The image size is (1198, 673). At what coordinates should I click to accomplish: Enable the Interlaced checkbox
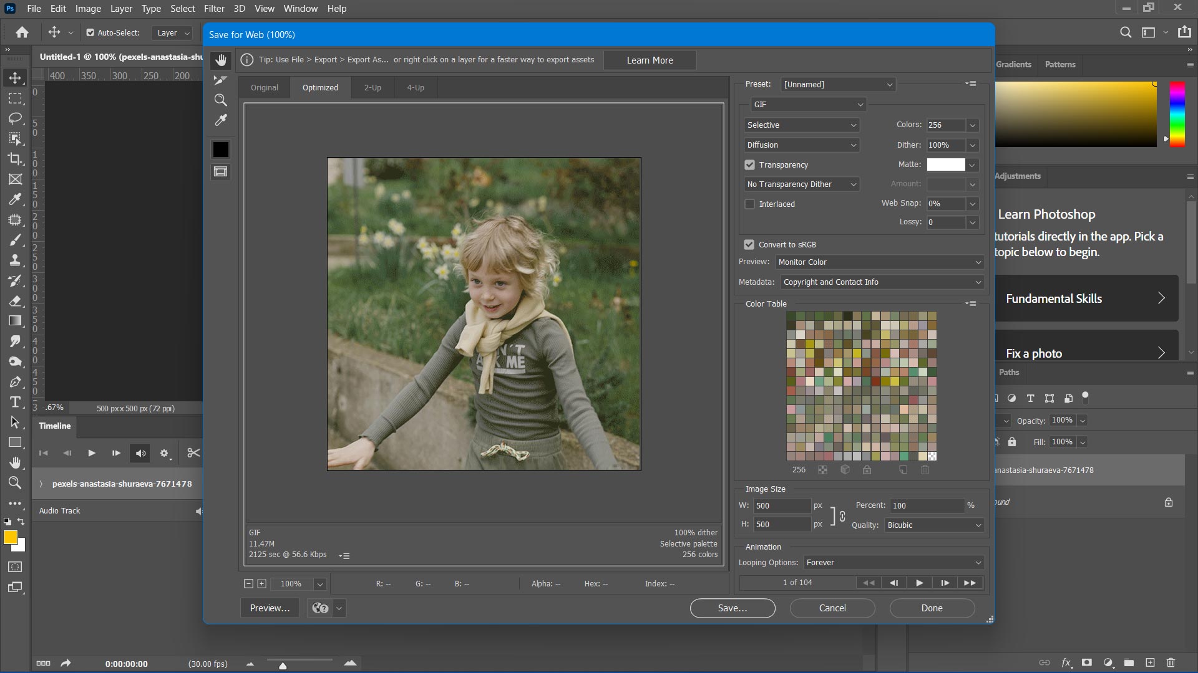click(x=749, y=204)
